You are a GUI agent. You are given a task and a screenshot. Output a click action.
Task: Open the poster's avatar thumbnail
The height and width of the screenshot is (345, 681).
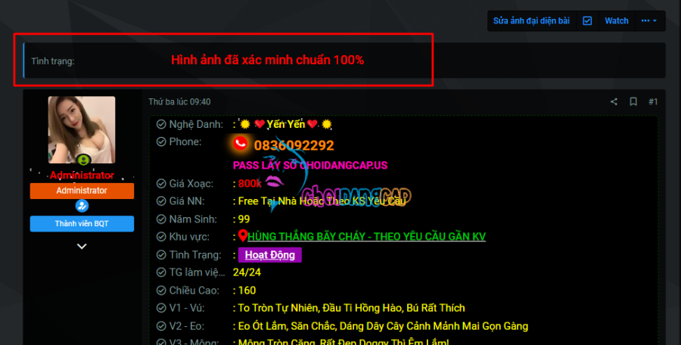[x=82, y=130]
